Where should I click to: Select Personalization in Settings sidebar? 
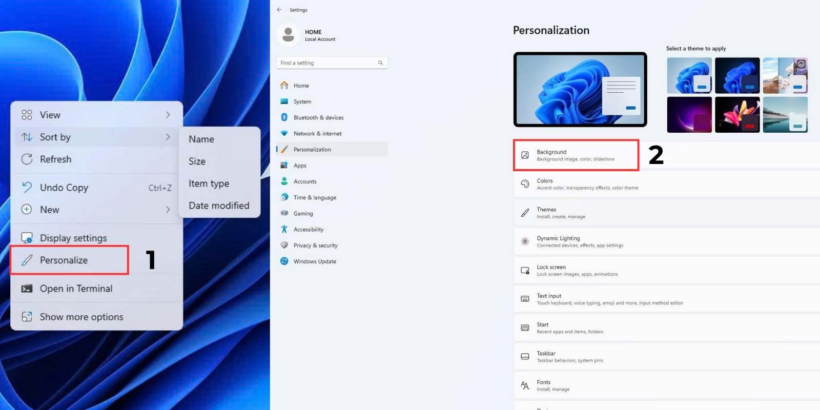click(x=332, y=149)
